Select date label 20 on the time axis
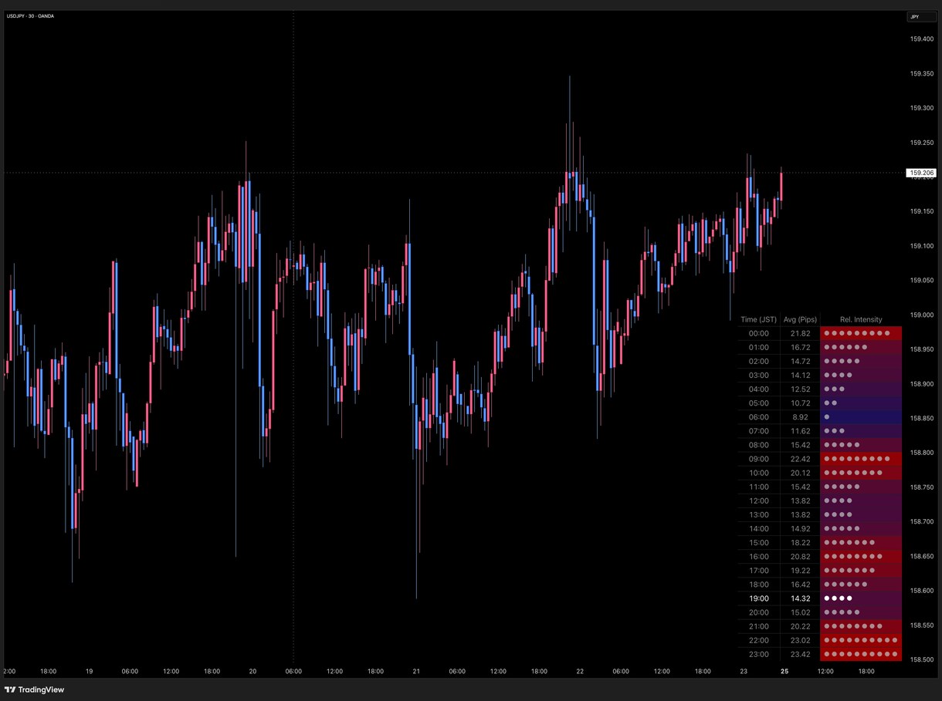 click(252, 672)
